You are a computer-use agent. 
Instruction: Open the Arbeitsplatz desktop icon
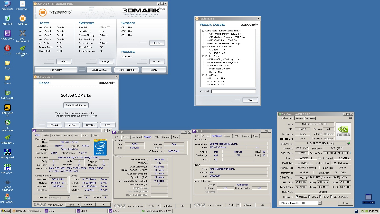[7, 5]
